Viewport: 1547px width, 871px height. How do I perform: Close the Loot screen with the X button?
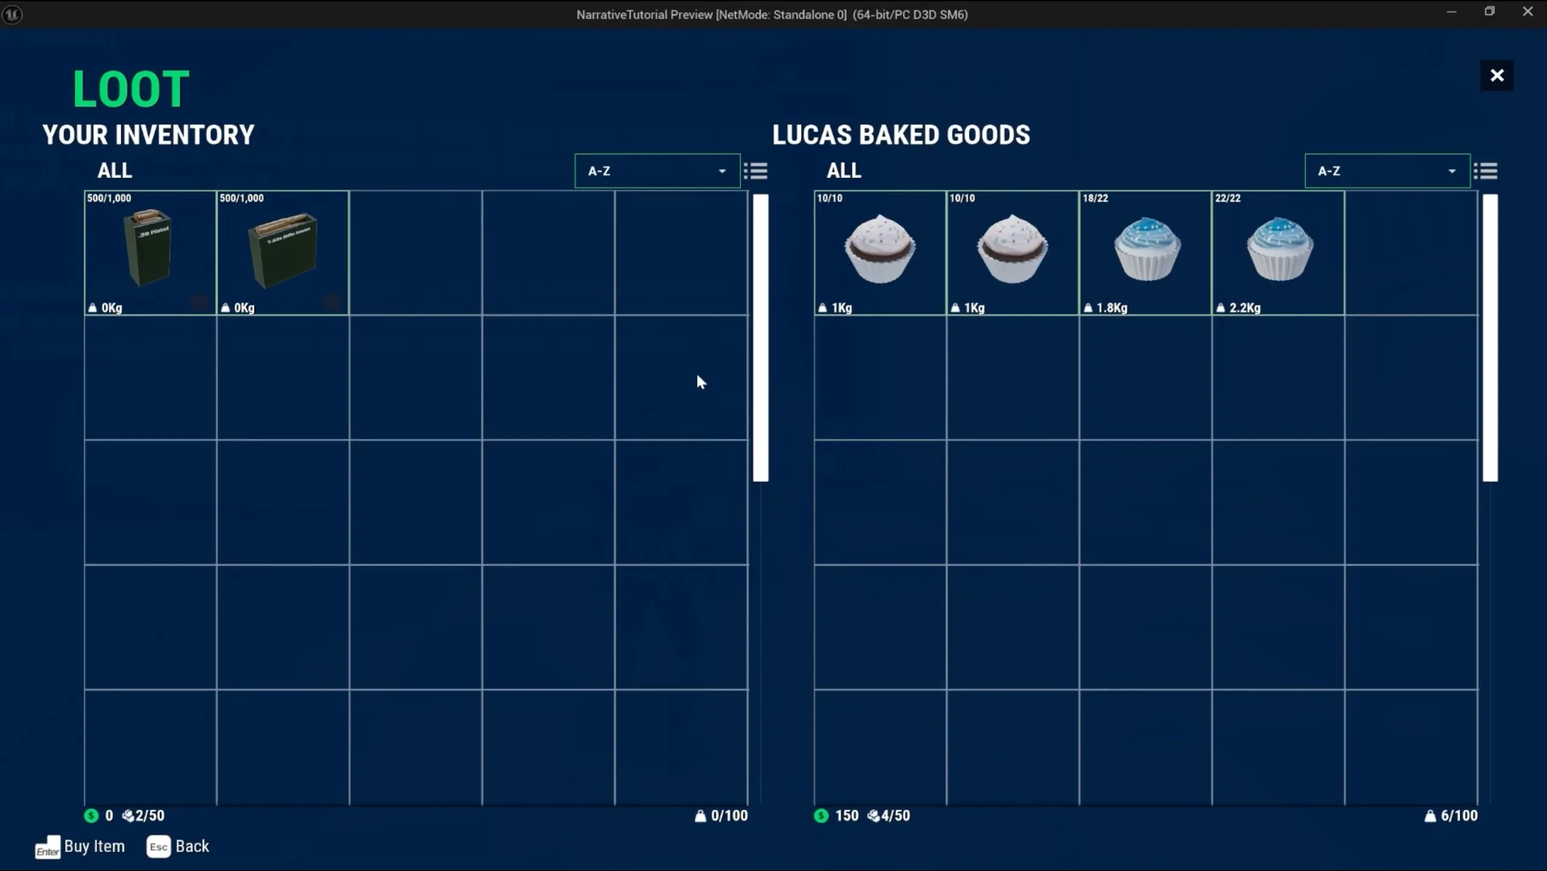1497,76
